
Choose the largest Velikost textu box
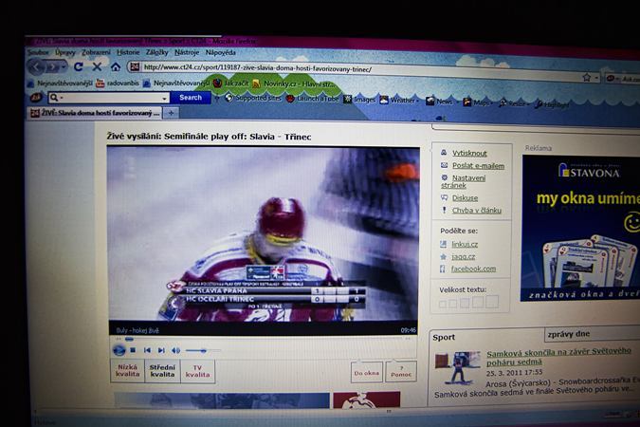pyautogui.click(x=492, y=302)
